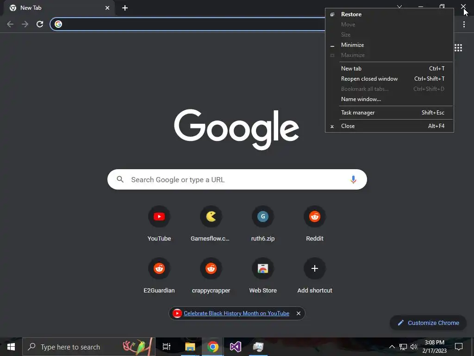The width and height of the screenshot is (474, 356).
Task: Open Task View from the taskbar
Action: pos(167,347)
